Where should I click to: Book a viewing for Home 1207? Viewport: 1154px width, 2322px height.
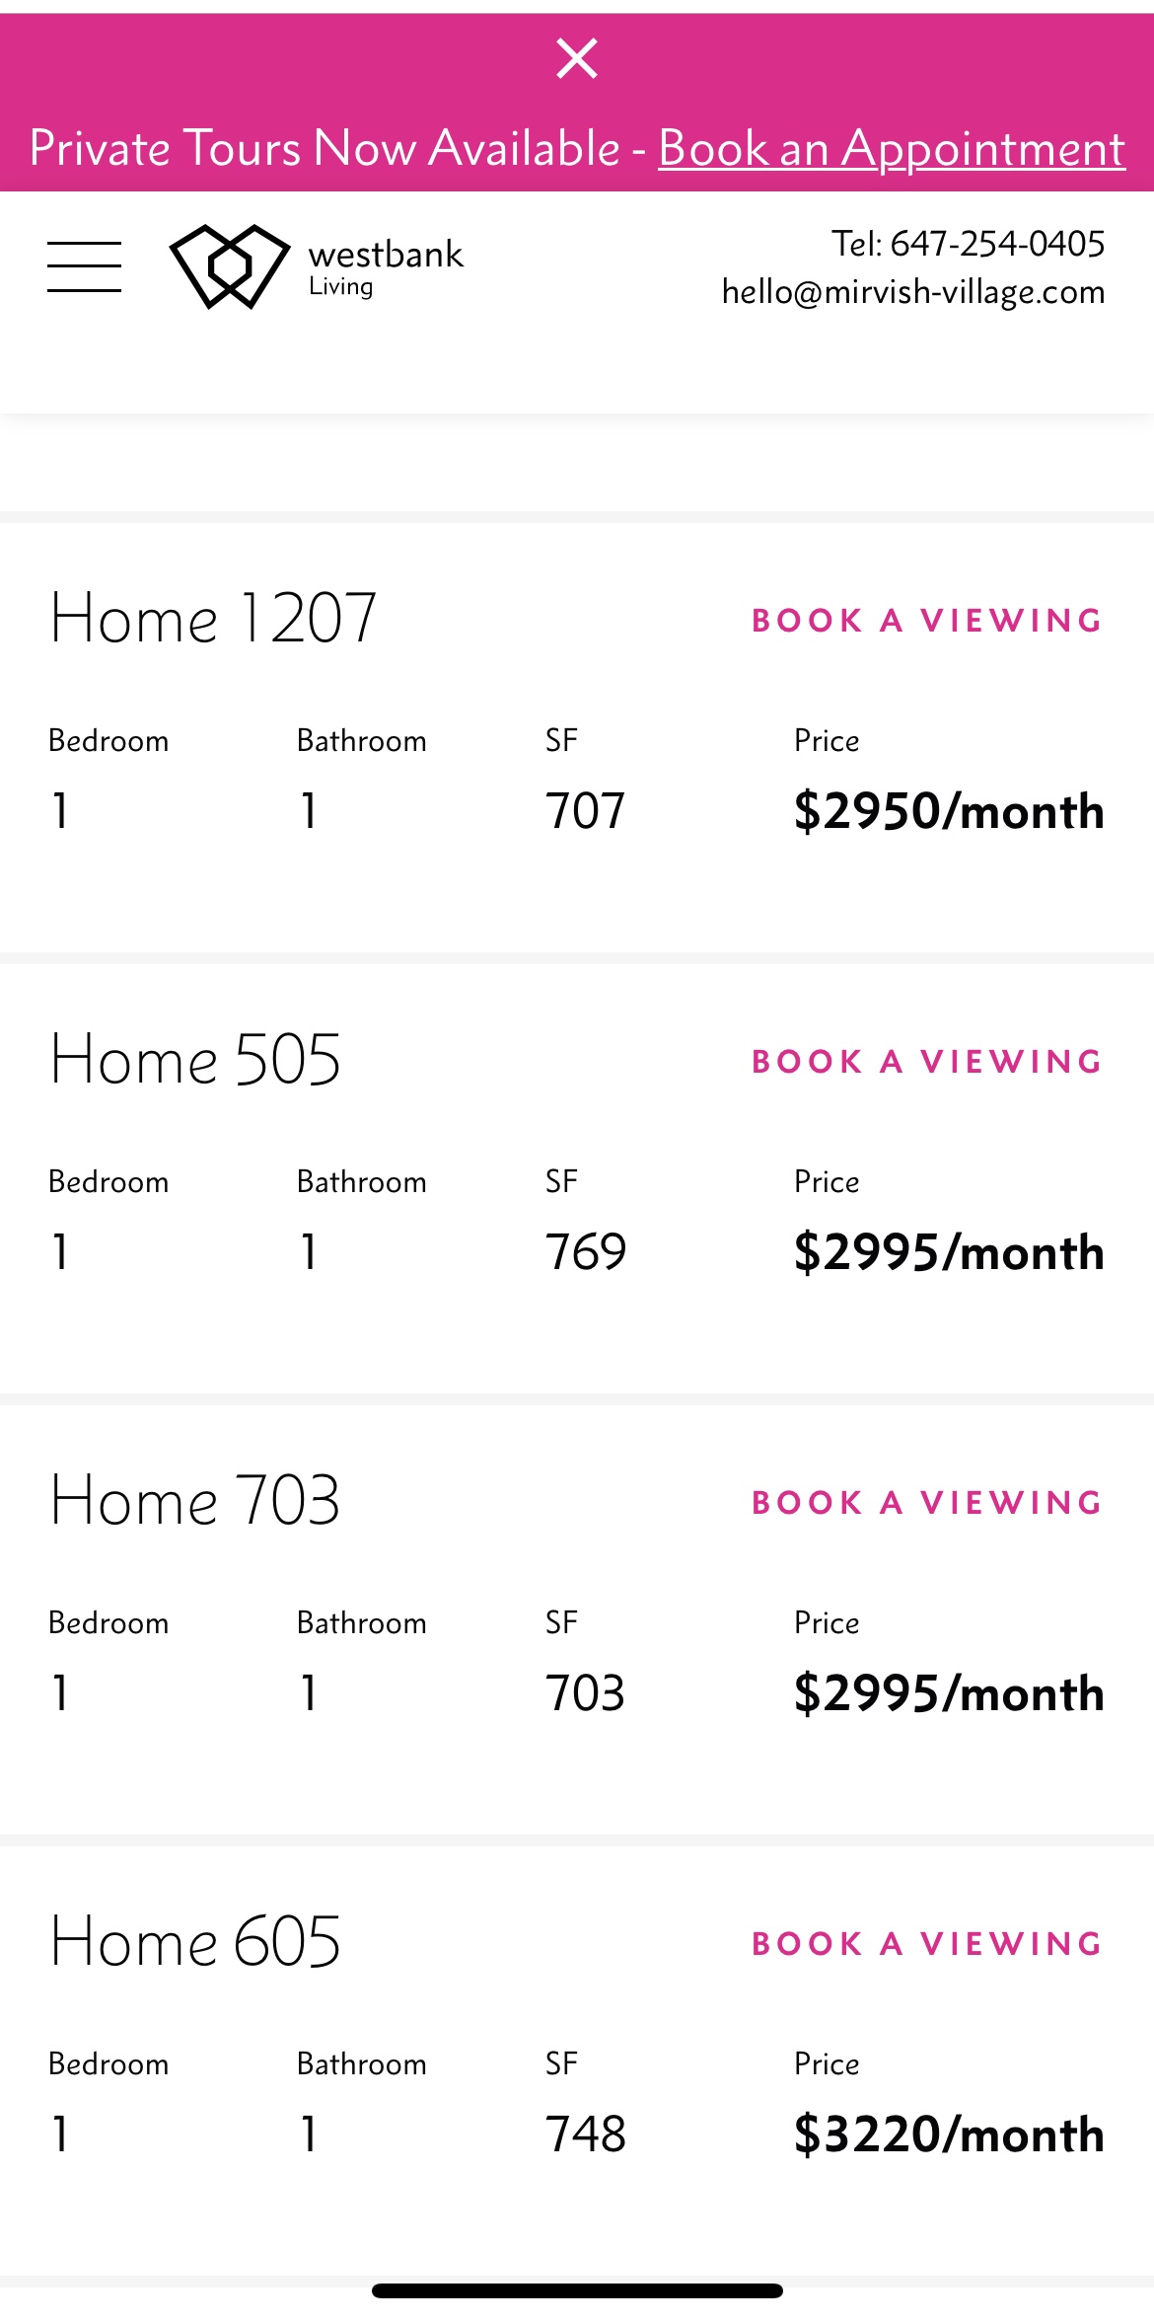coord(926,621)
